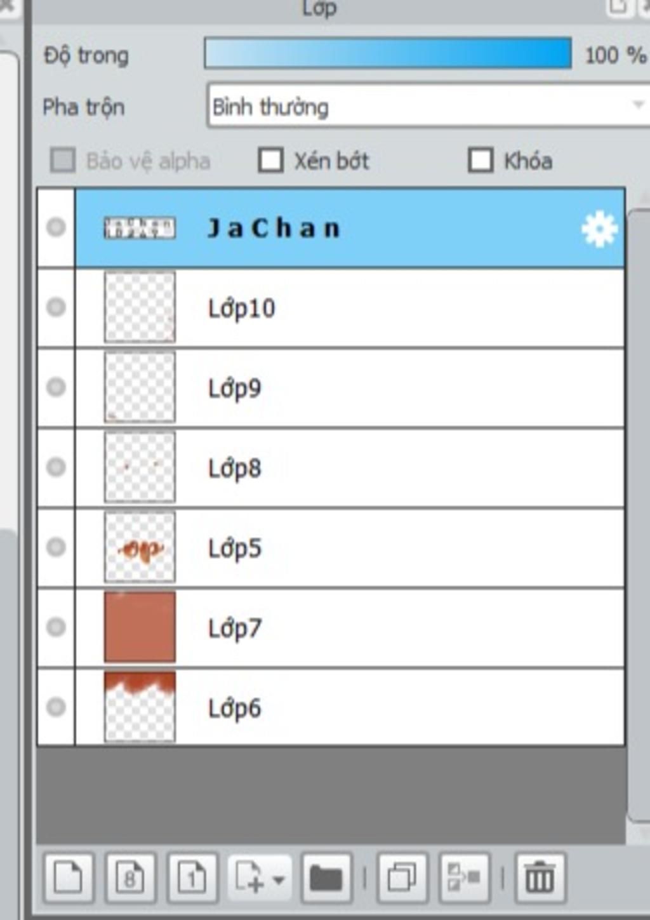Add a new 1-bit layer
650x920 pixels.
click(x=192, y=878)
